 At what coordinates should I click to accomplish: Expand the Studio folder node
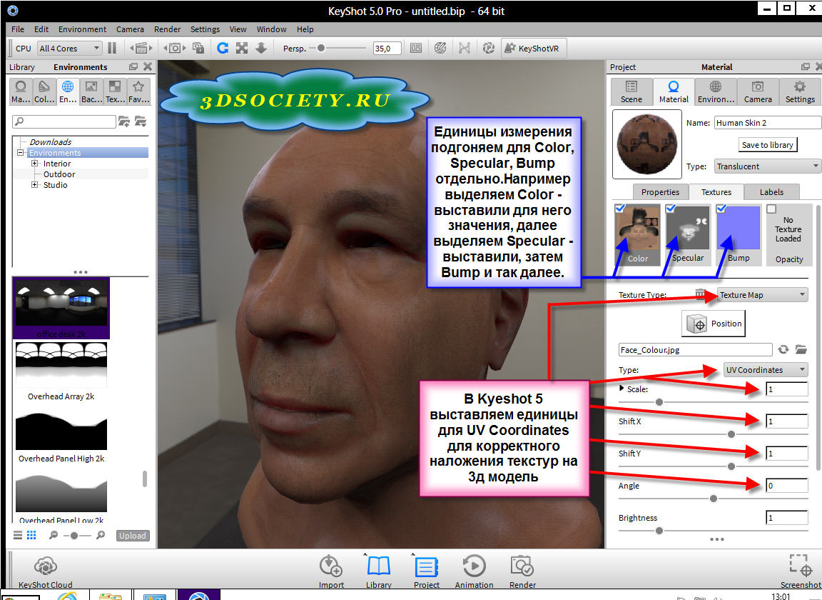click(x=34, y=185)
